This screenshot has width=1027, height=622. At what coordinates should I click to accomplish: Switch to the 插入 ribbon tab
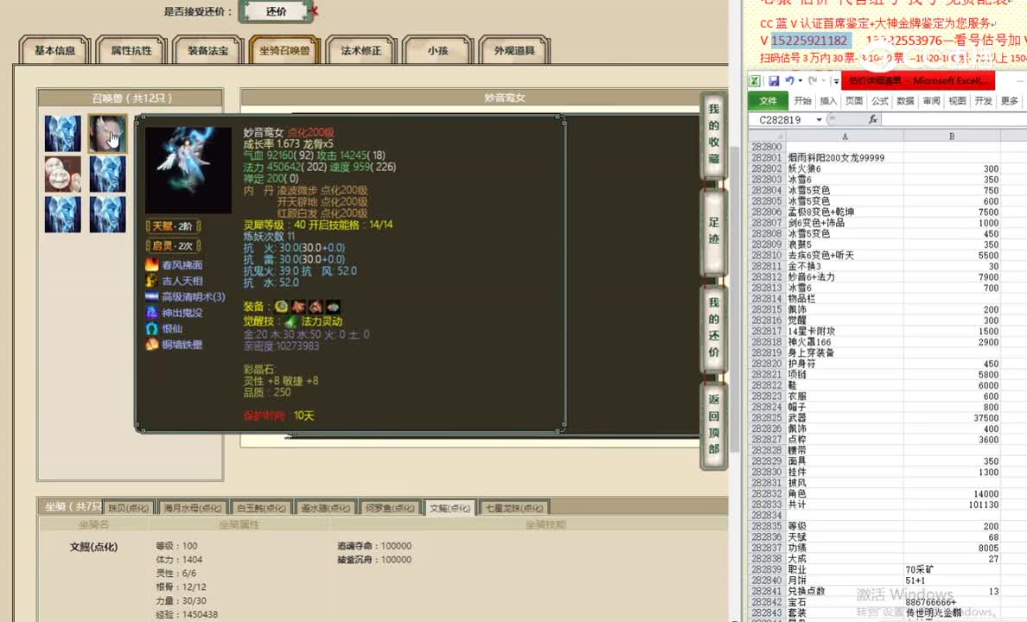pos(828,101)
